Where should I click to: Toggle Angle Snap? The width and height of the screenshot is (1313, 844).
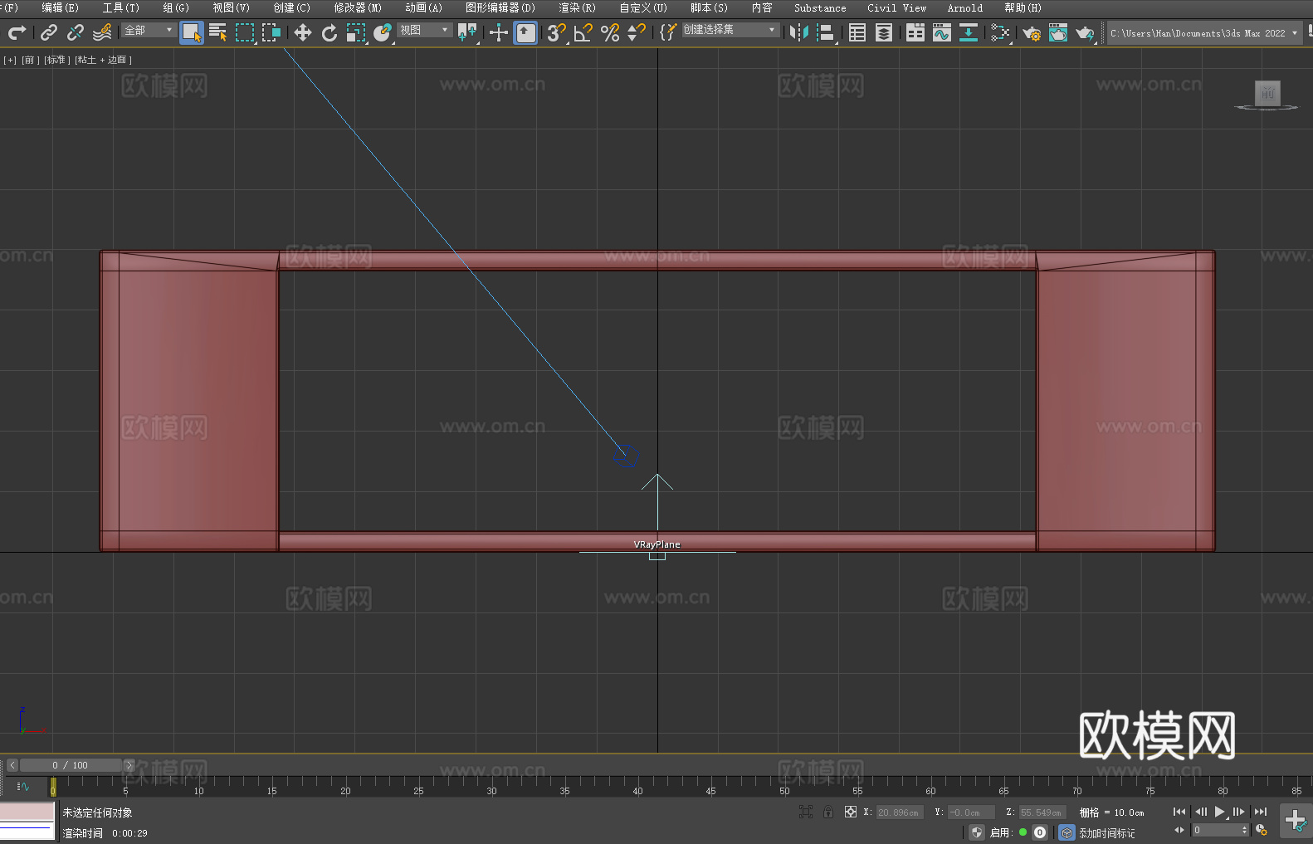(x=583, y=32)
